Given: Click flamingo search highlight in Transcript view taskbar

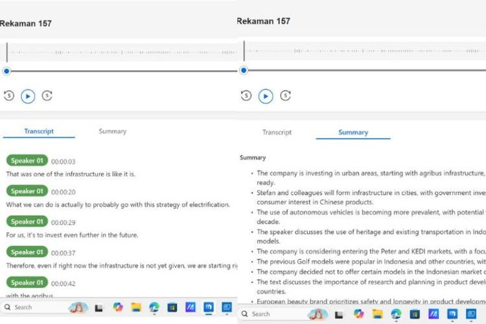Looking at the screenshot, I should 78,307.
